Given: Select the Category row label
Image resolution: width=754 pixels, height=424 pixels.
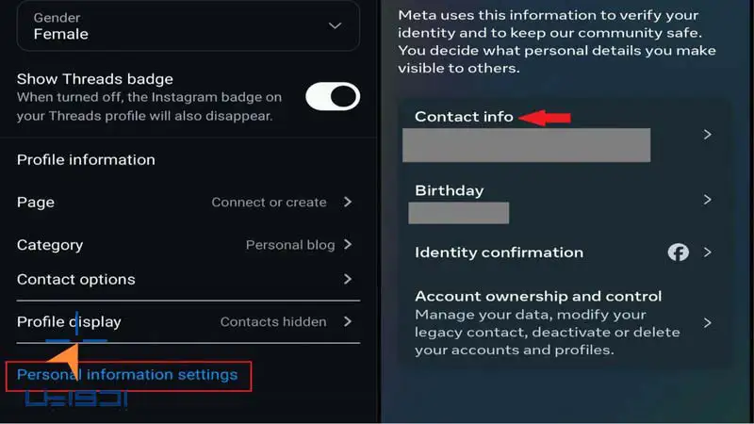Looking at the screenshot, I should coord(50,245).
